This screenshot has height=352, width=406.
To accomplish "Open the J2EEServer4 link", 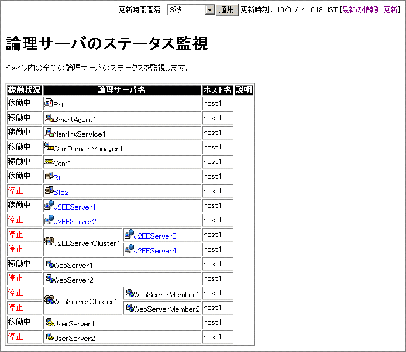I will pyautogui.click(x=155, y=251).
